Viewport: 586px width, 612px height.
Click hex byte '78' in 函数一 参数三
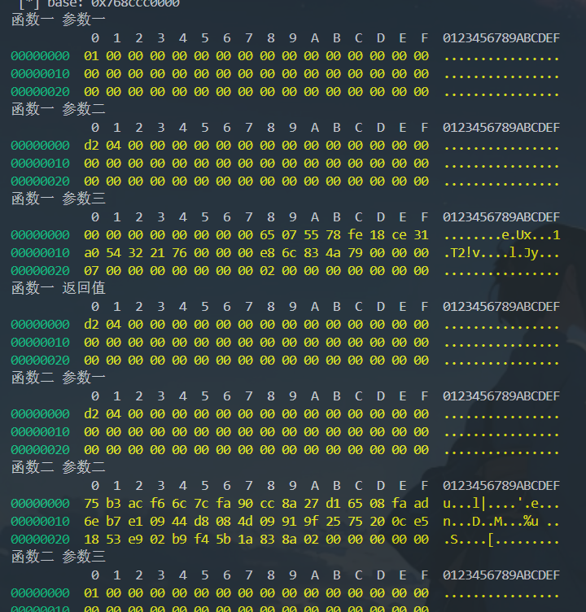334,235
